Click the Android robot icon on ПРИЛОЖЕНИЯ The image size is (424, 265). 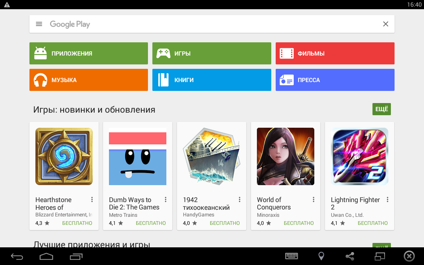(x=40, y=53)
